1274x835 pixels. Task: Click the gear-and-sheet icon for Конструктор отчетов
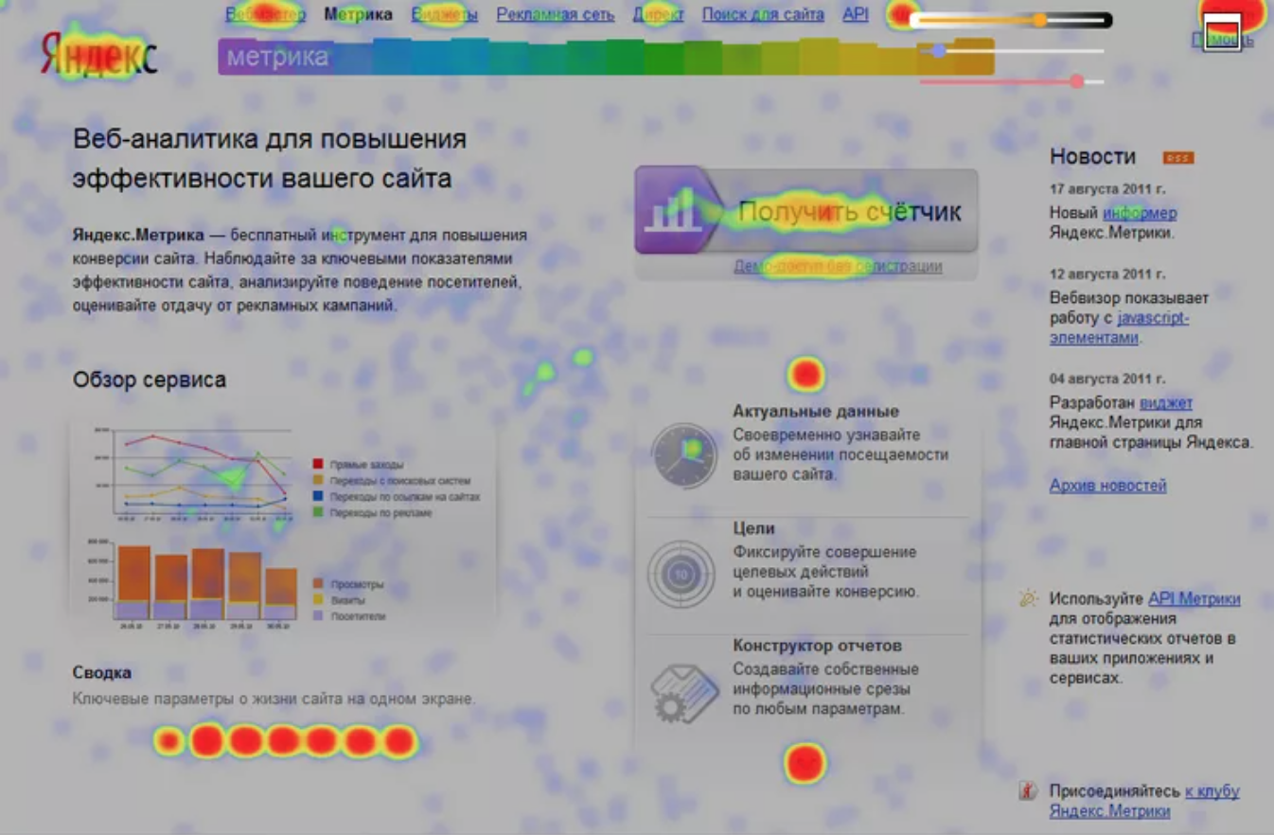click(x=685, y=694)
